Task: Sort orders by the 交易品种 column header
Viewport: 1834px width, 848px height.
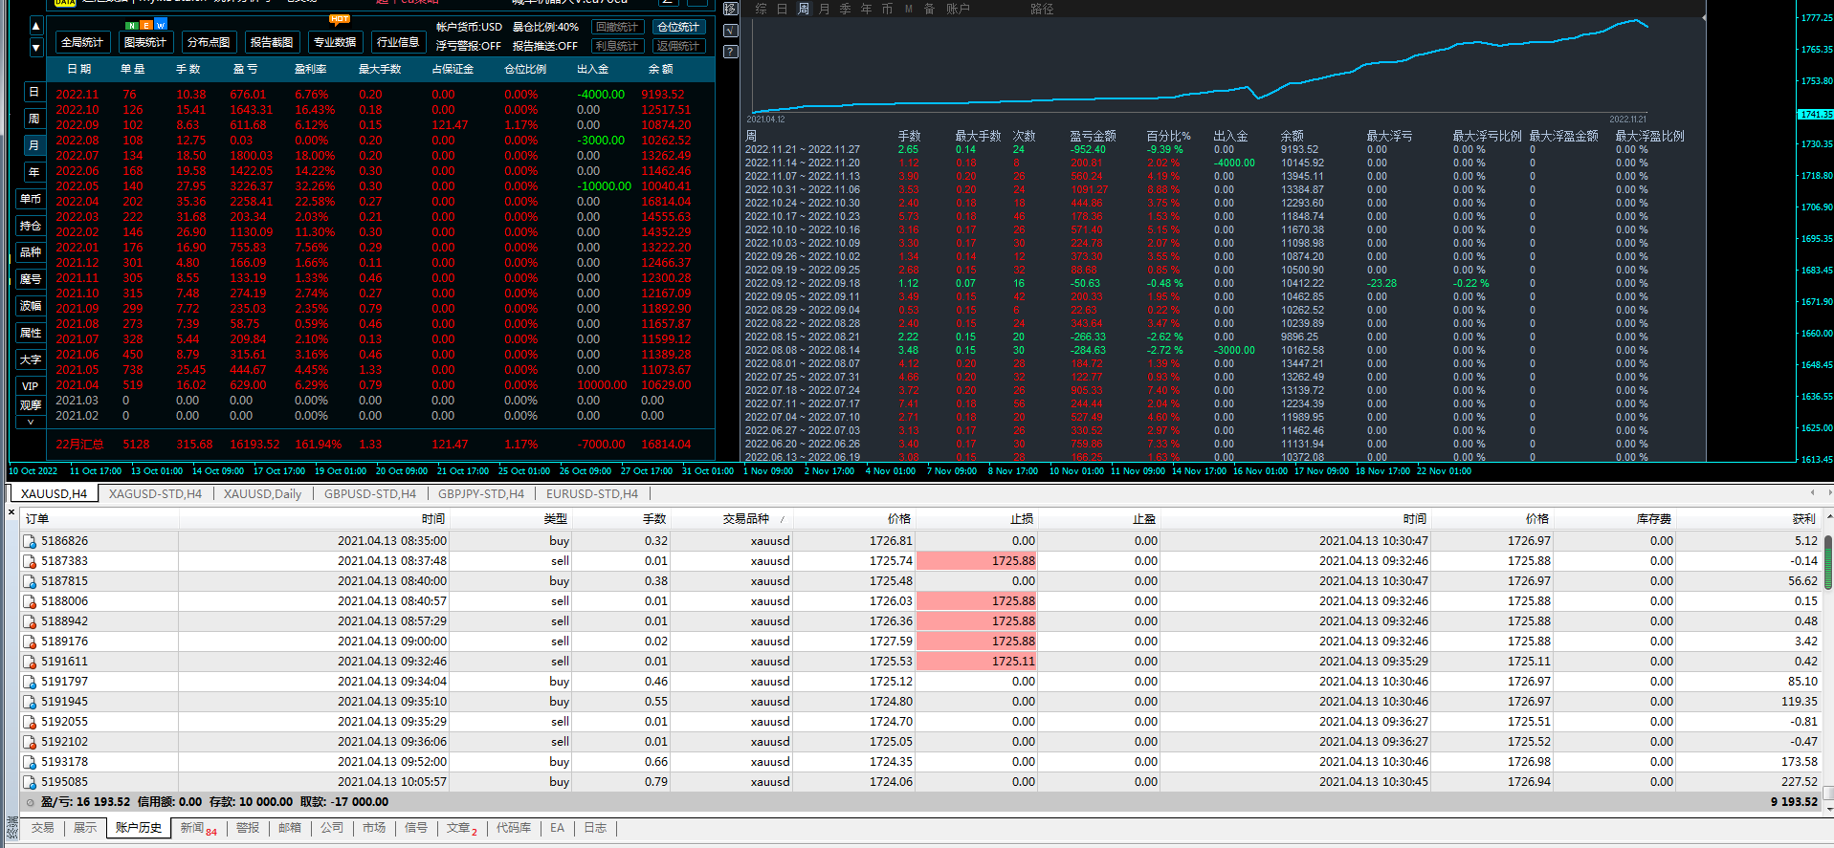Action: [746, 519]
